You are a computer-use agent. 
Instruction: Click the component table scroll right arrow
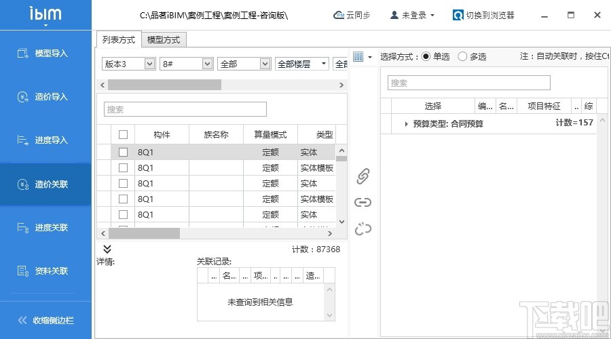[x=330, y=233]
